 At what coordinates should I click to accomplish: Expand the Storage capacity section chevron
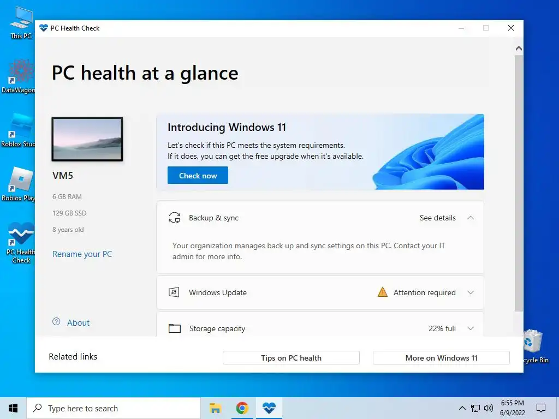(x=471, y=328)
